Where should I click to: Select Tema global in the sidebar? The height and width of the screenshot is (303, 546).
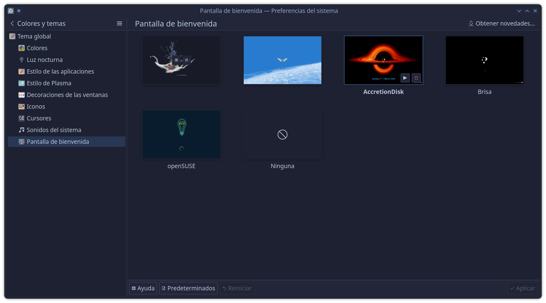pyautogui.click(x=34, y=36)
